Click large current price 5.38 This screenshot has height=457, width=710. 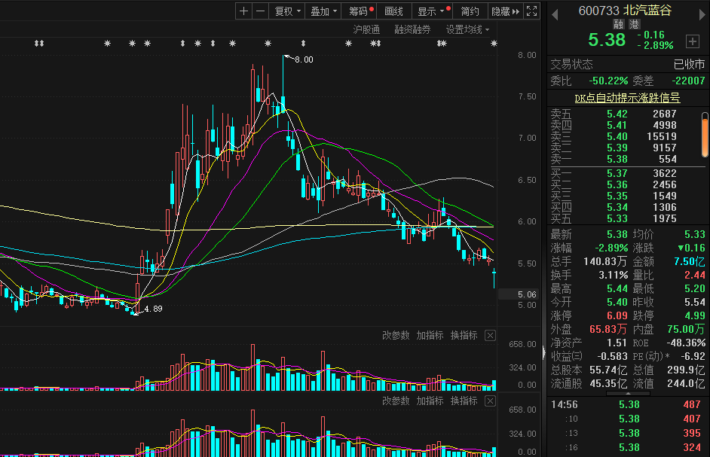tap(607, 40)
